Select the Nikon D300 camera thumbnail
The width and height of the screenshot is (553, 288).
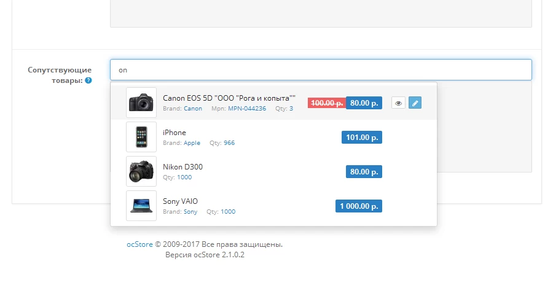click(141, 171)
